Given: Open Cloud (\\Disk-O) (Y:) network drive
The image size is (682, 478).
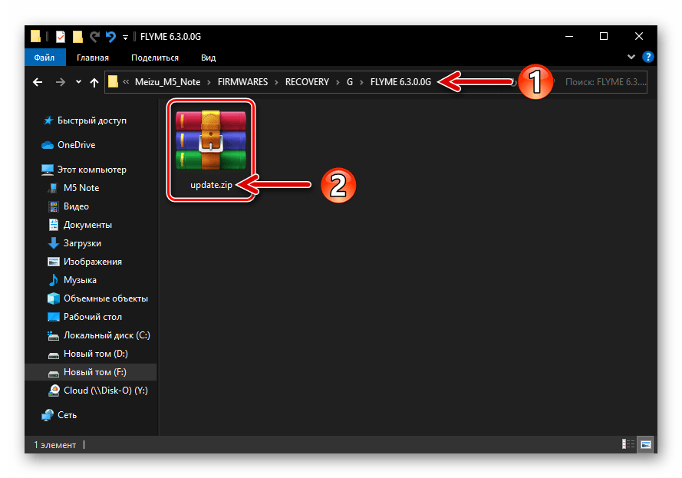Looking at the screenshot, I should click(x=98, y=391).
